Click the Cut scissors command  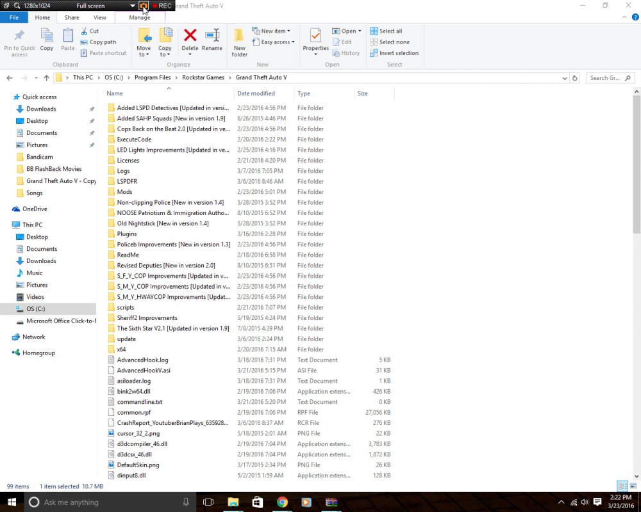point(90,31)
